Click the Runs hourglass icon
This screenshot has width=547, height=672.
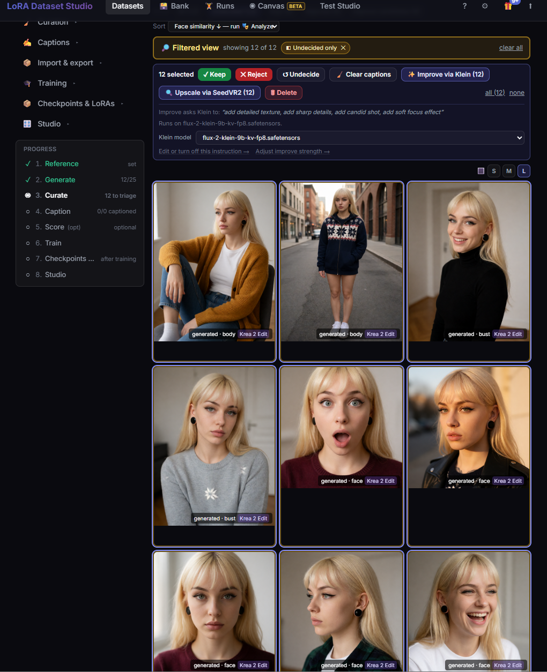point(209,6)
